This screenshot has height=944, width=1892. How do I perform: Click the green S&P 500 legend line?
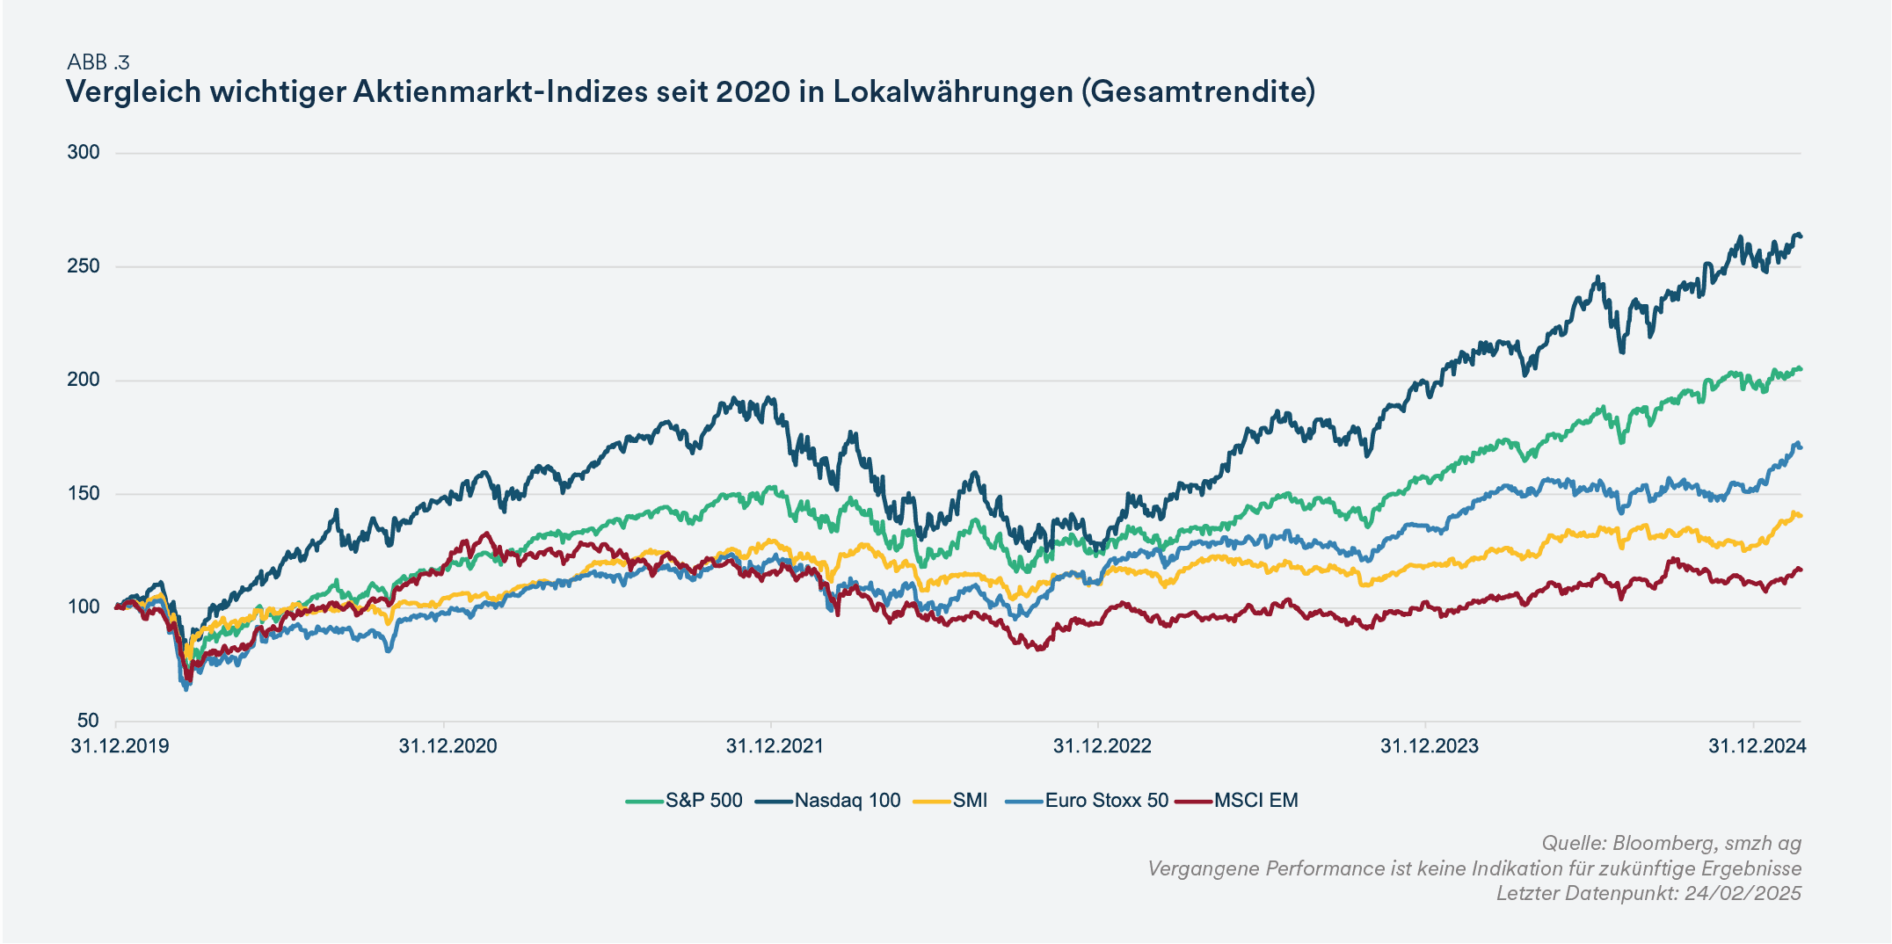tap(644, 802)
